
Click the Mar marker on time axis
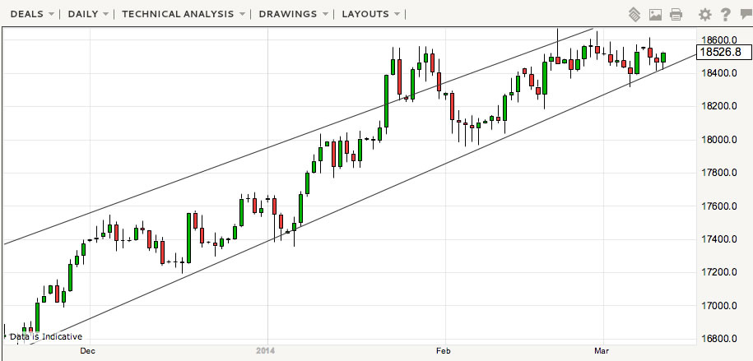point(601,350)
